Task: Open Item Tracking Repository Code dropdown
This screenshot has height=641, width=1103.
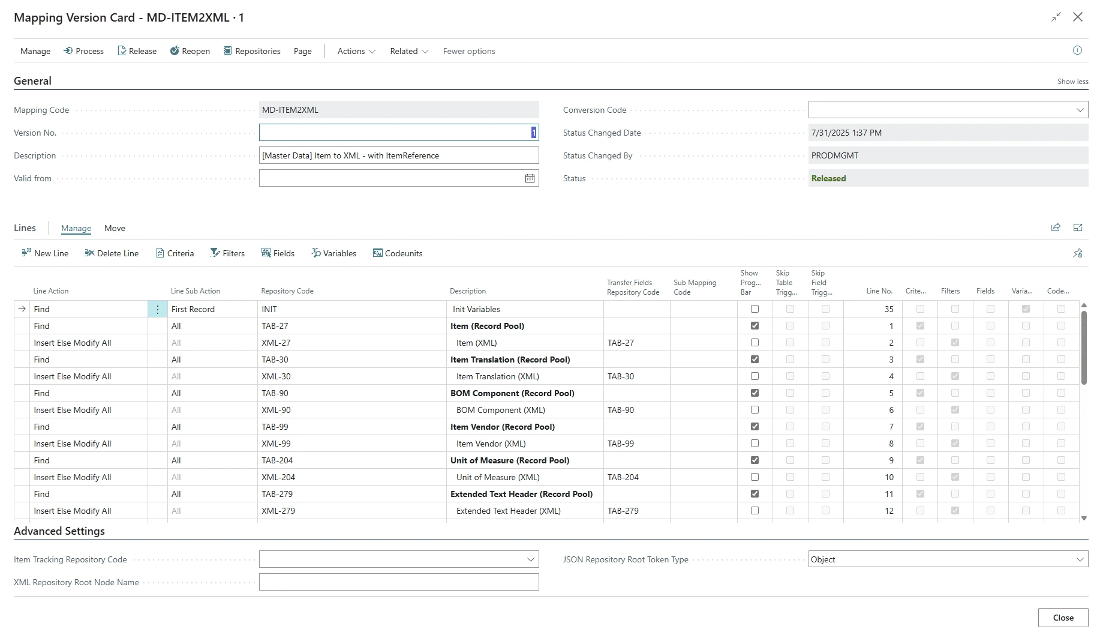Action: [530, 559]
